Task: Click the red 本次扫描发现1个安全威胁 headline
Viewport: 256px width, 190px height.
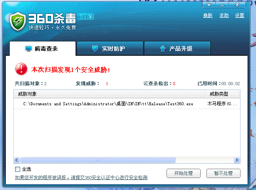Action: (70, 70)
